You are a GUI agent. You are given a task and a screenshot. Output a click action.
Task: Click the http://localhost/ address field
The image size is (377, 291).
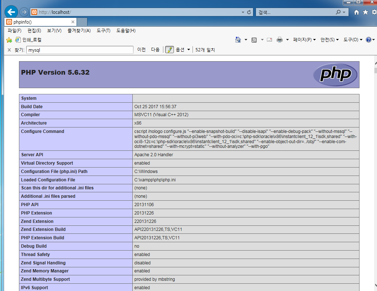coord(139,12)
